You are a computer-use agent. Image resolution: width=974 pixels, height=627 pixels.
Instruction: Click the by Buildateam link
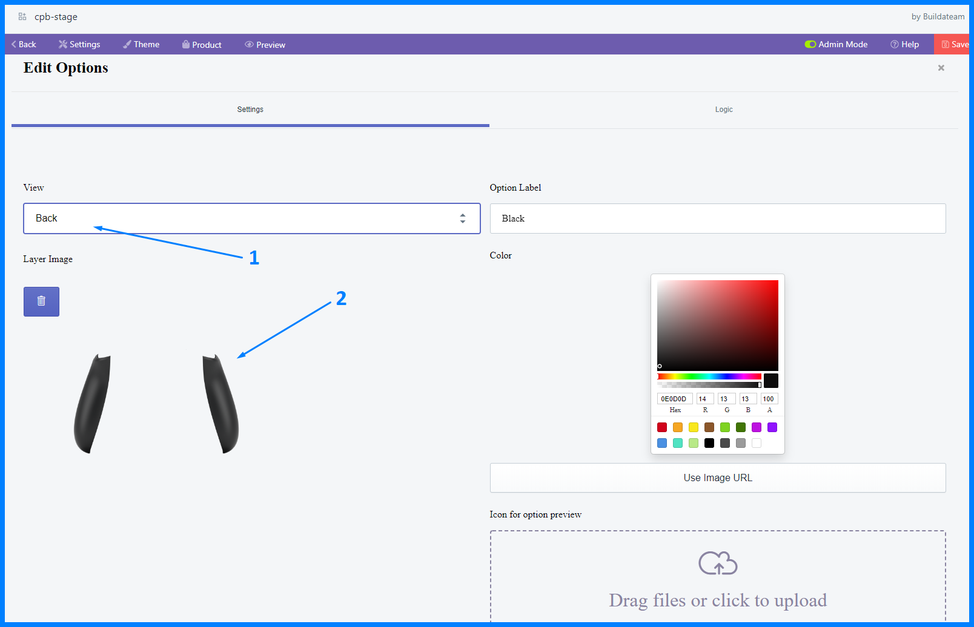click(x=938, y=16)
